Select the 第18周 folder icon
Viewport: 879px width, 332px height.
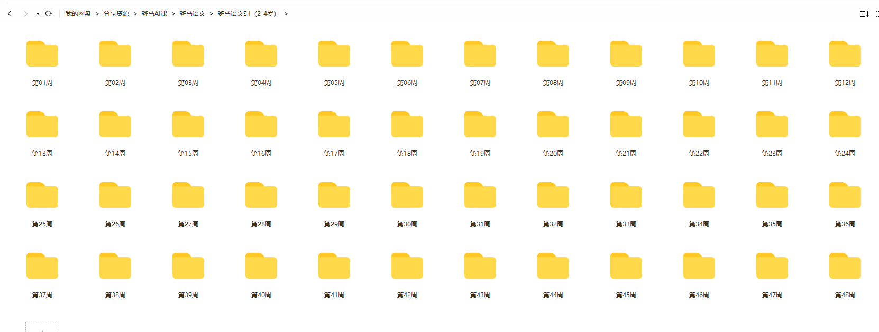pos(407,125)
